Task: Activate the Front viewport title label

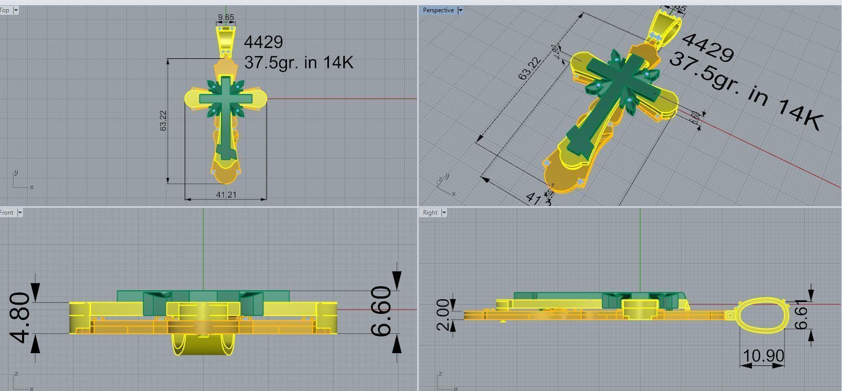Action: [7, 213]
